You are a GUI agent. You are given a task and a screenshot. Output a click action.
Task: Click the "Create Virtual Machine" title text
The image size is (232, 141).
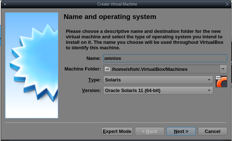coord(117,4)
